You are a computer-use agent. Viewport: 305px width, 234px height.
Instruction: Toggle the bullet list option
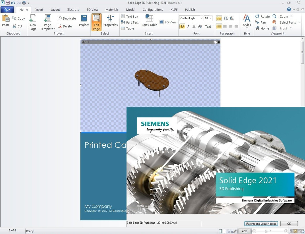tap(219, 18)
